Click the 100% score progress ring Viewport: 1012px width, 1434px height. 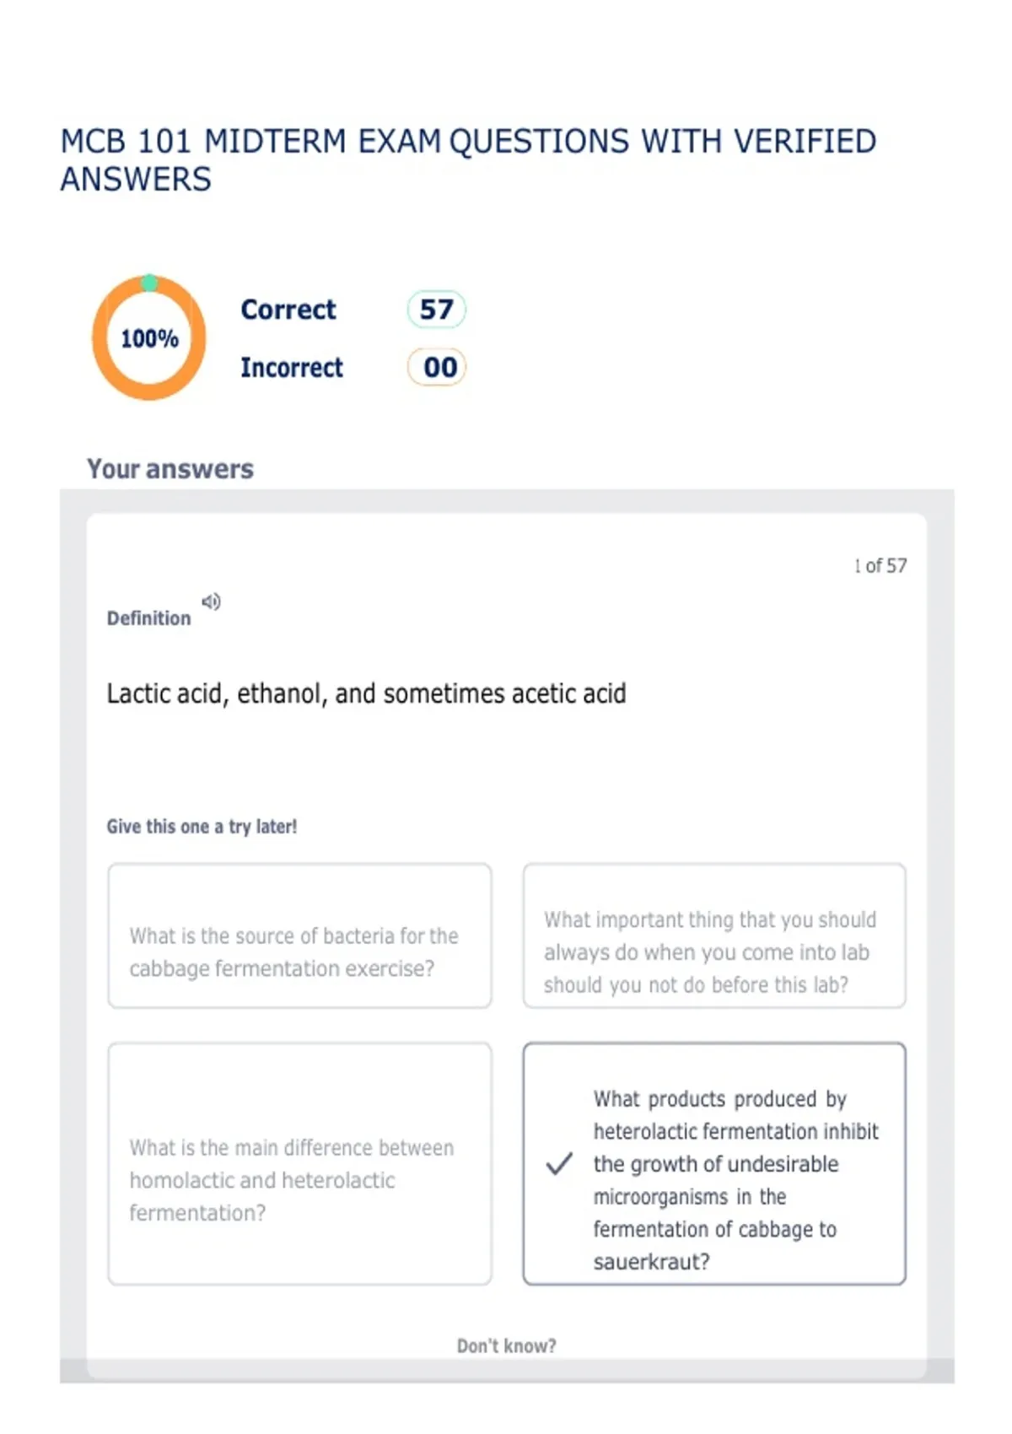149,338
